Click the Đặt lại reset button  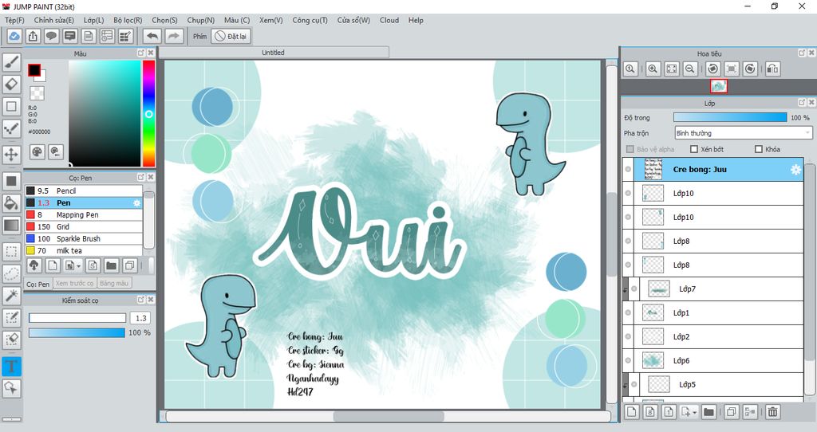pos(231,36)
